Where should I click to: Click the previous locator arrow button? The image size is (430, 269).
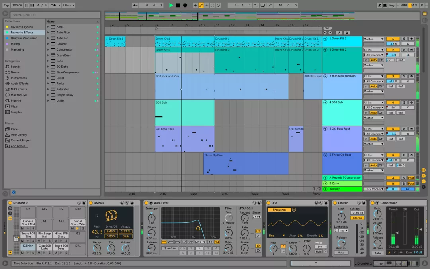pos(325,33)
